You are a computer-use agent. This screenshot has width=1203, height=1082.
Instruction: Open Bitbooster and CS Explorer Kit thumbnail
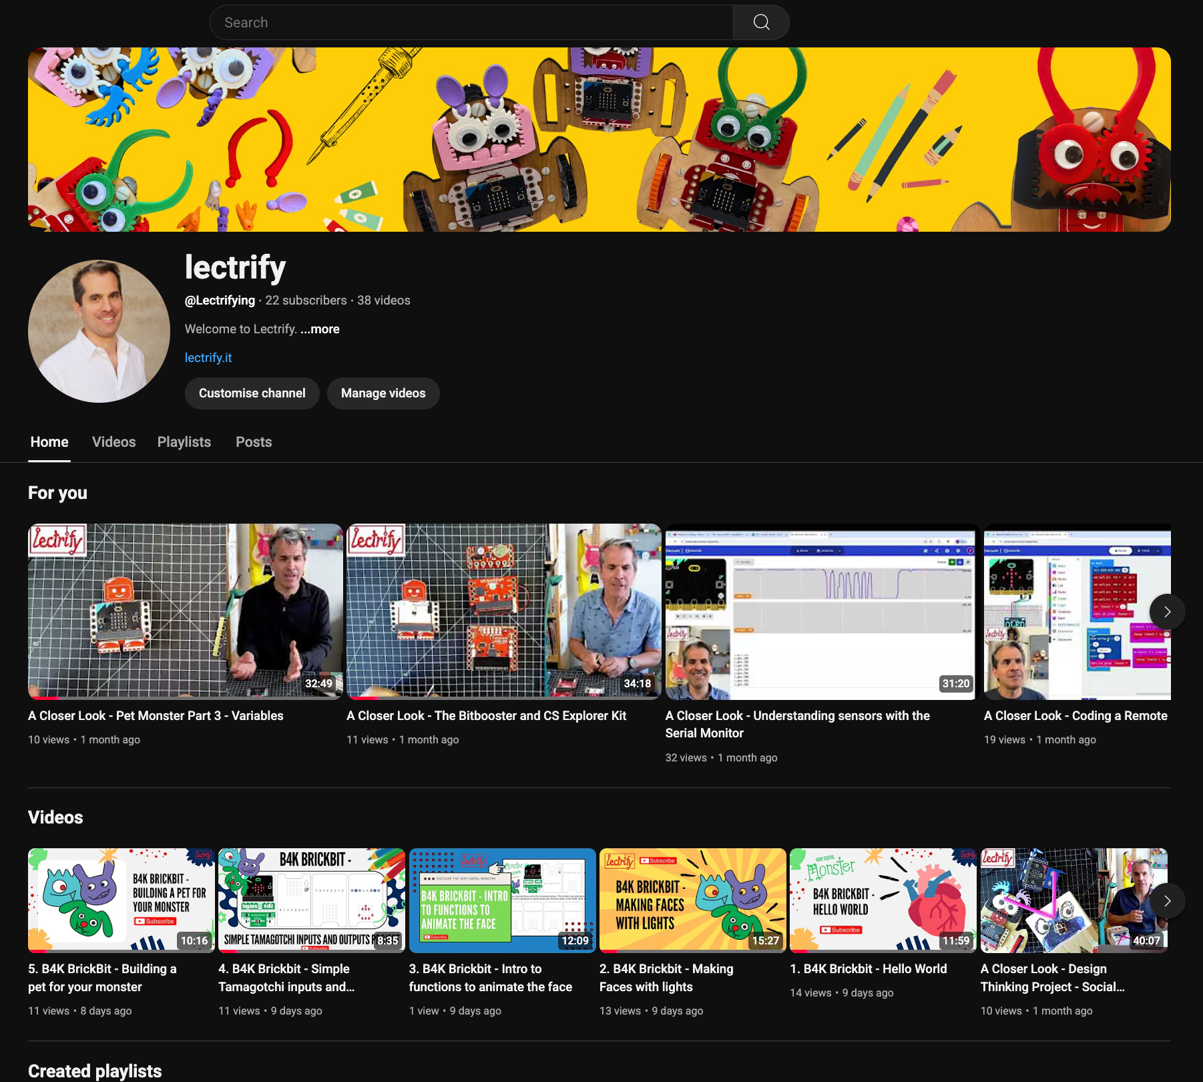click(503, 611)
